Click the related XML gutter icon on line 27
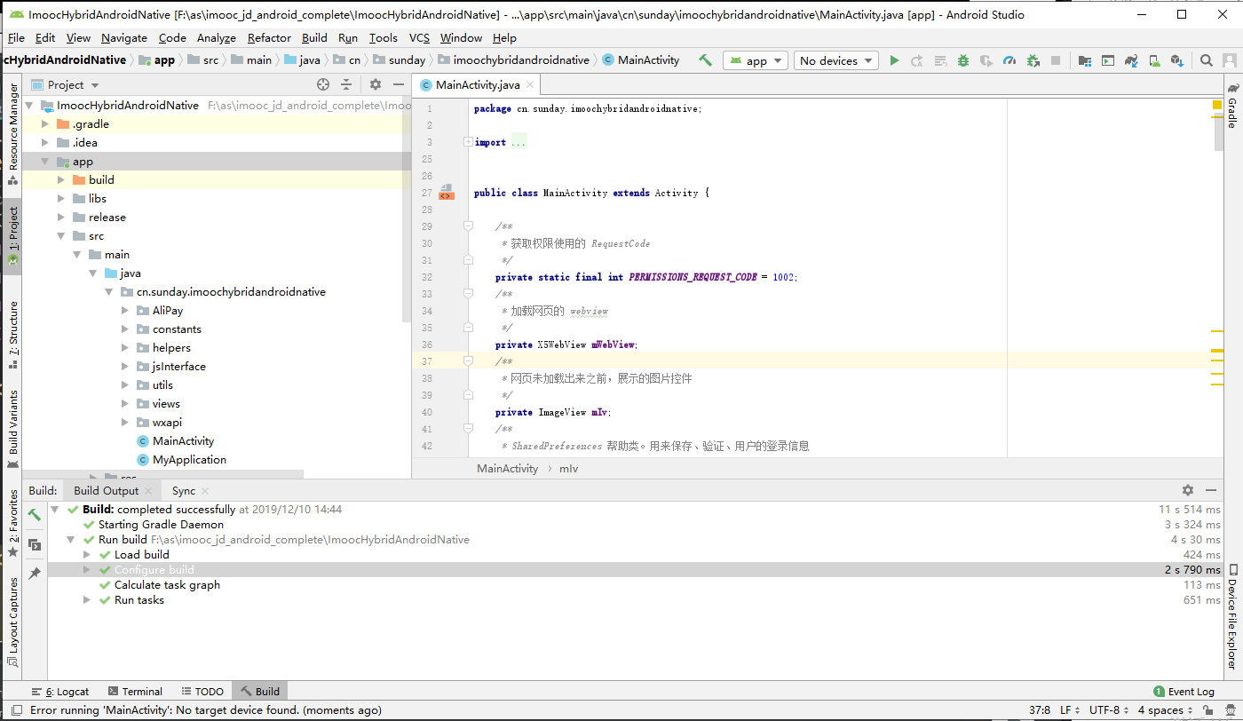This screenshot has height=721, width=1243. tap(446, 193)
